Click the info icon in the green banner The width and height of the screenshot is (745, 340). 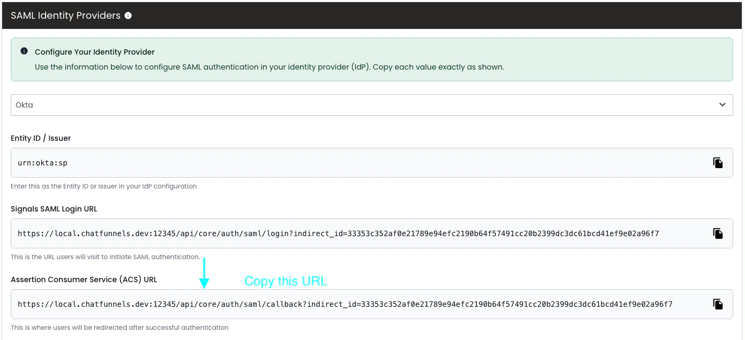click(24, 51)
